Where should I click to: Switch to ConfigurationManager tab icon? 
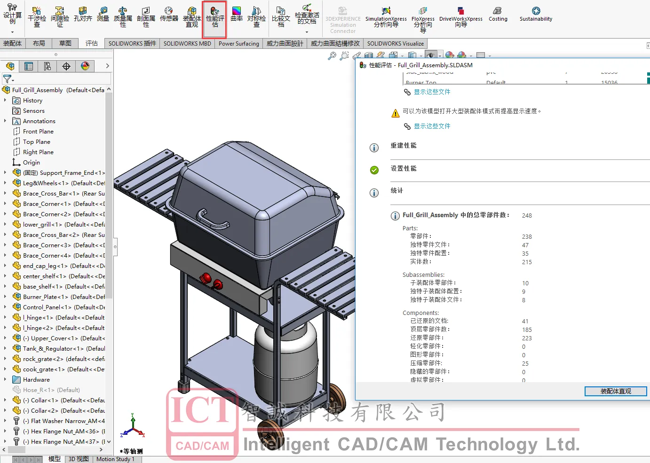click(48, 66)
